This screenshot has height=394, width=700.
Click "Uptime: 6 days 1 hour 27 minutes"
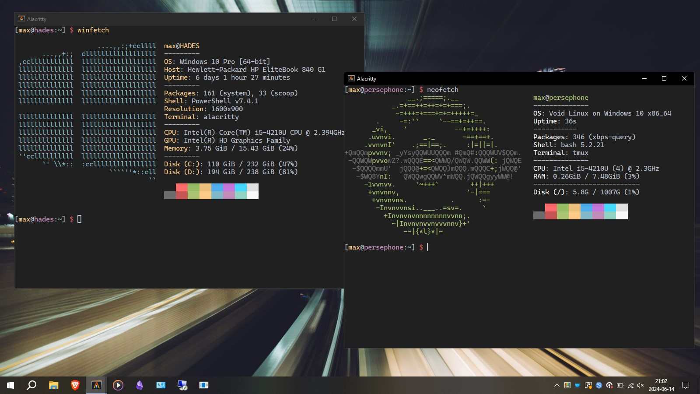(x=227, y=77)
